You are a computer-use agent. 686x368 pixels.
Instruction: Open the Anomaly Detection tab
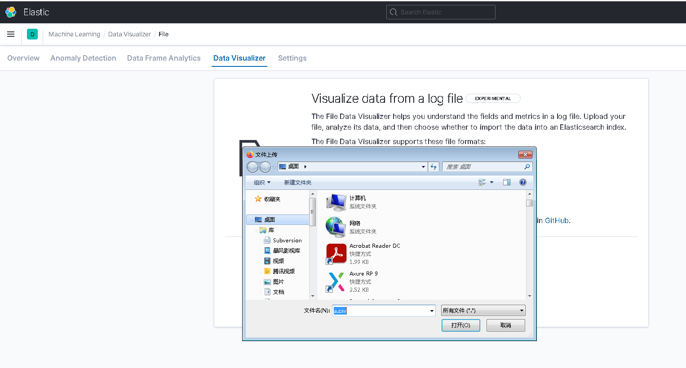coord(83,58)
